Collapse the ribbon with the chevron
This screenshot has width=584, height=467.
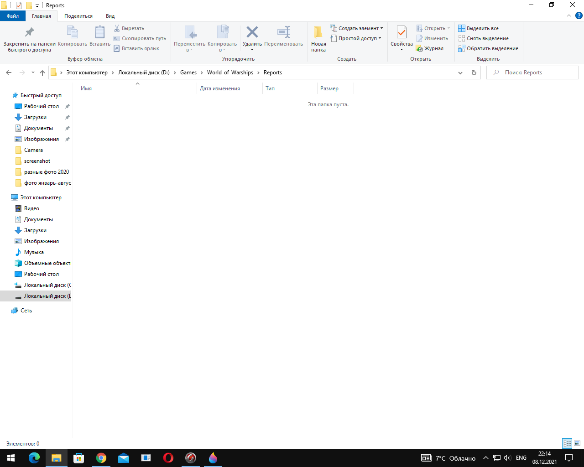(x=569, y=16)
